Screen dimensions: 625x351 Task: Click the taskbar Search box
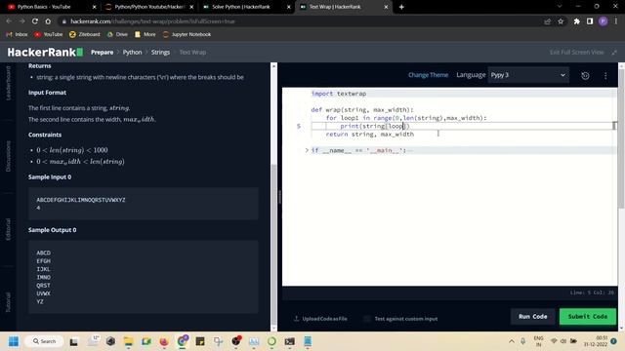tap(44, 341)
